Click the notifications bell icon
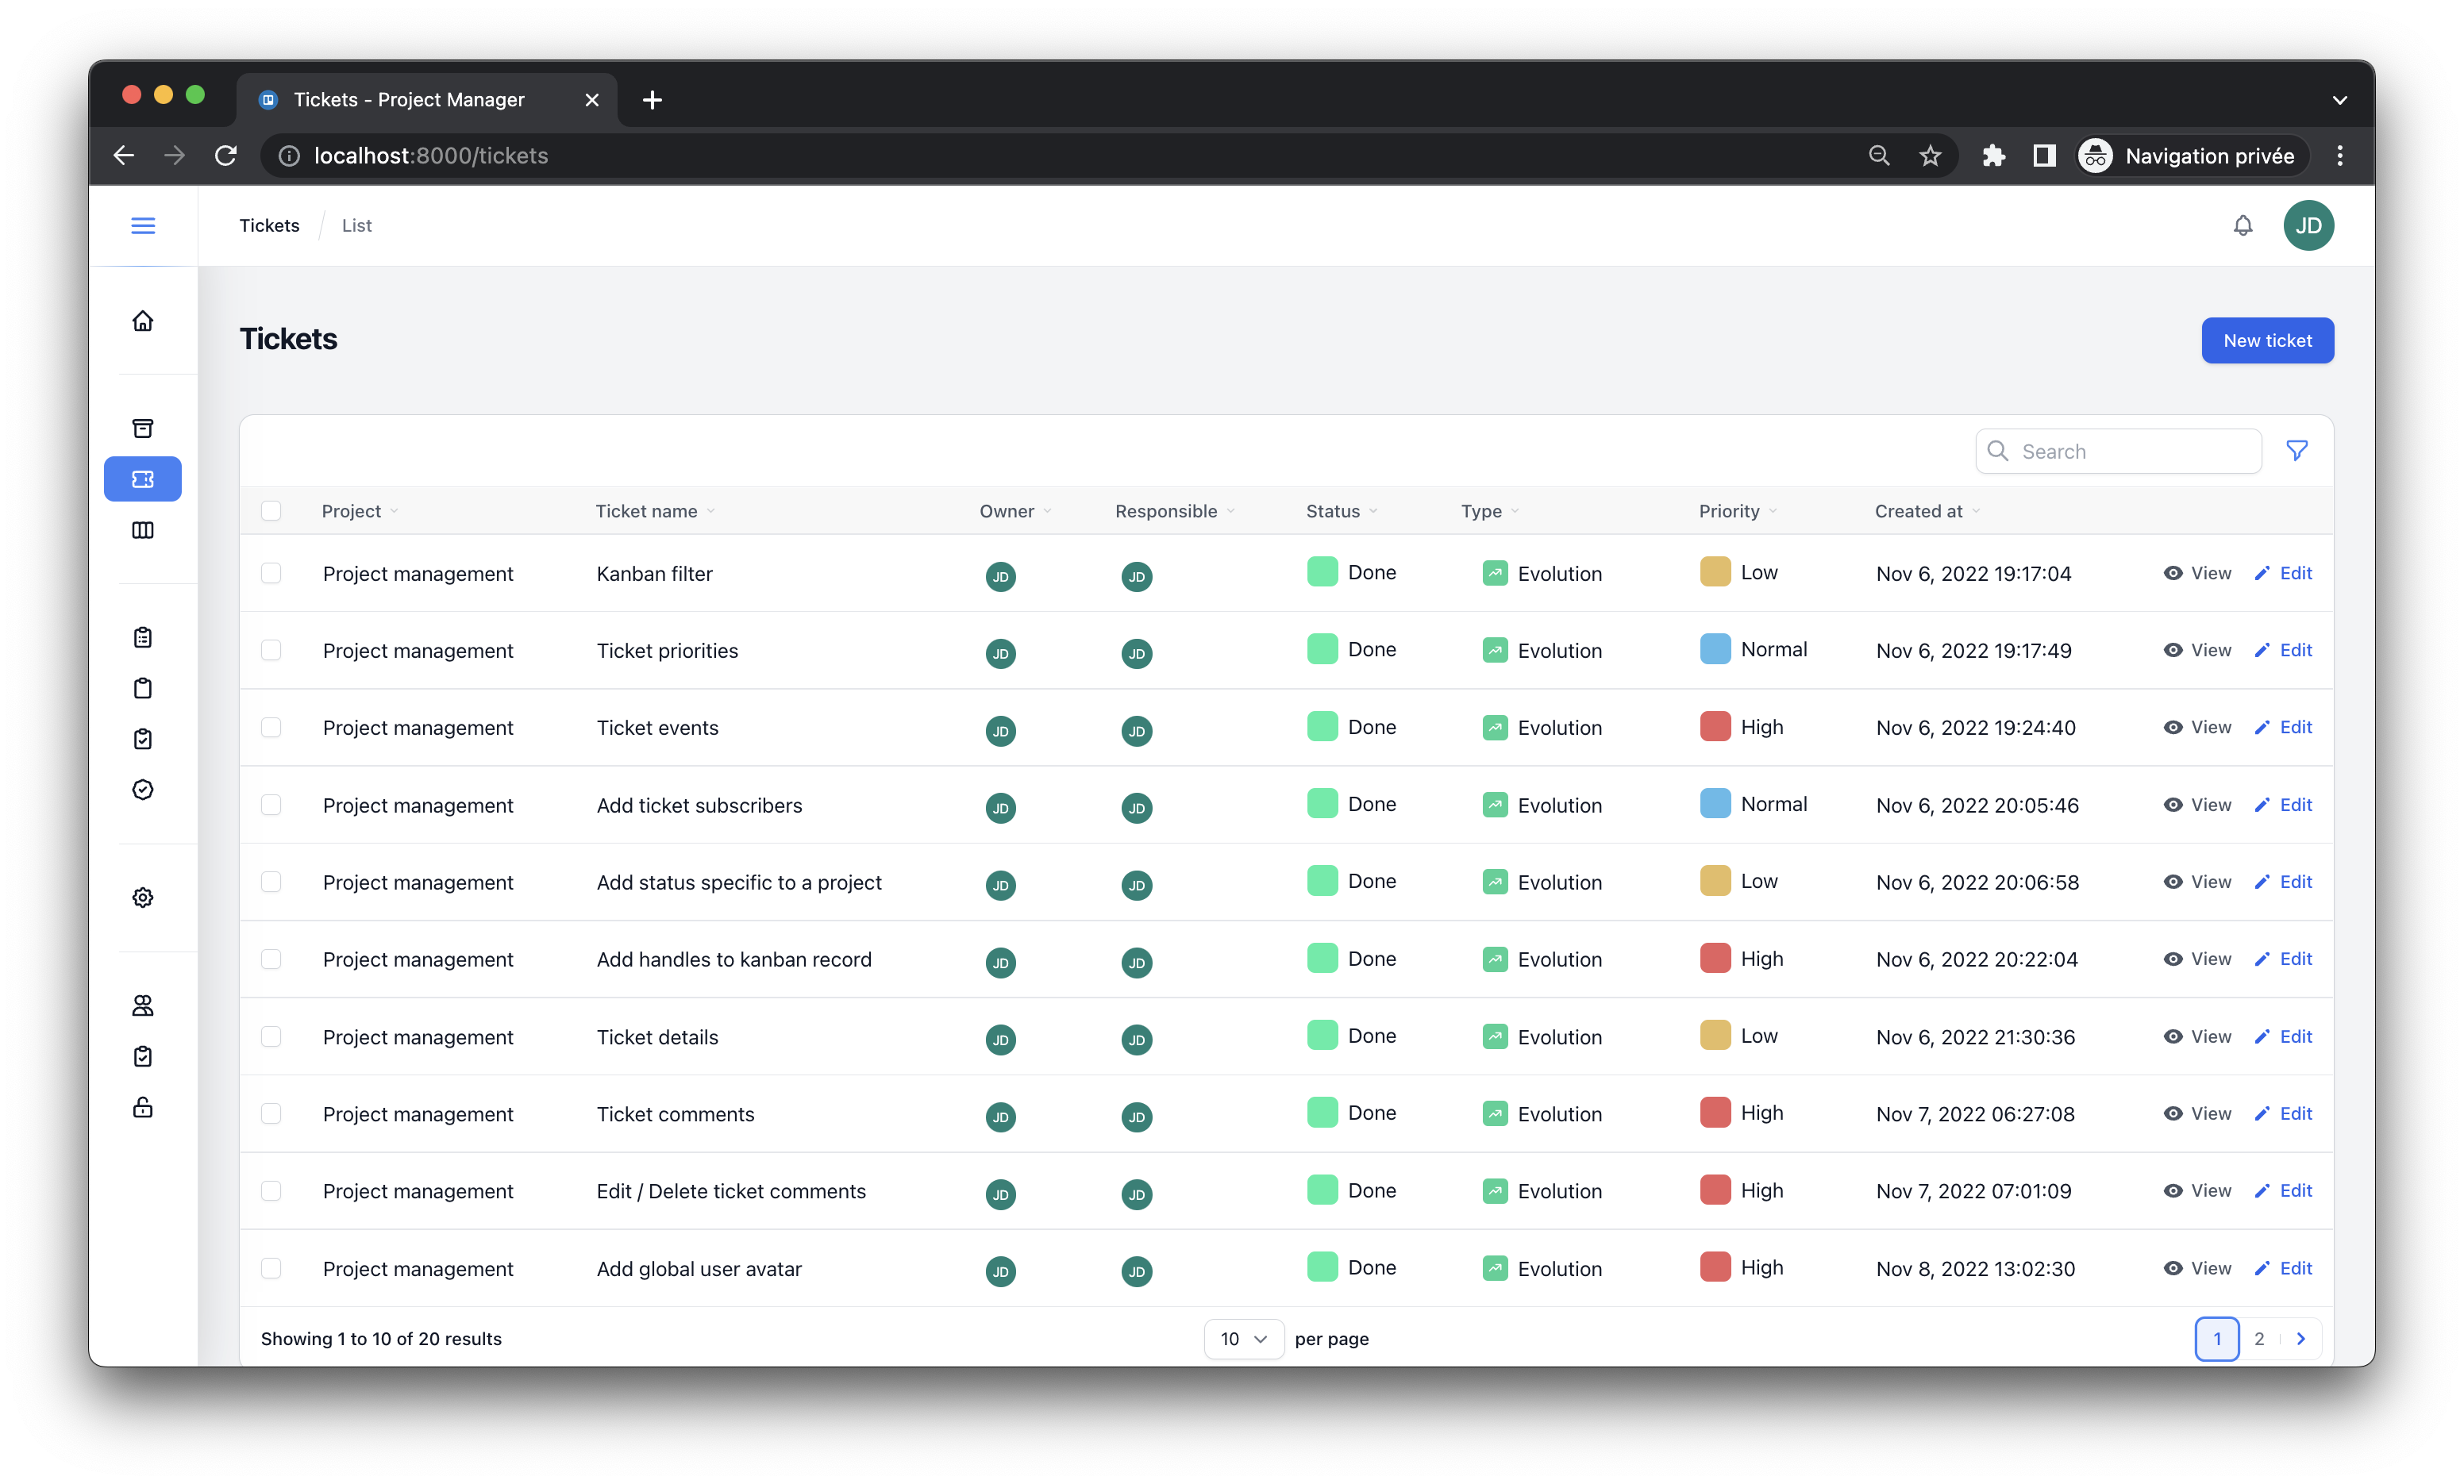The height and width of the screenshot is (1484, 2464). tap(2243, 226)
